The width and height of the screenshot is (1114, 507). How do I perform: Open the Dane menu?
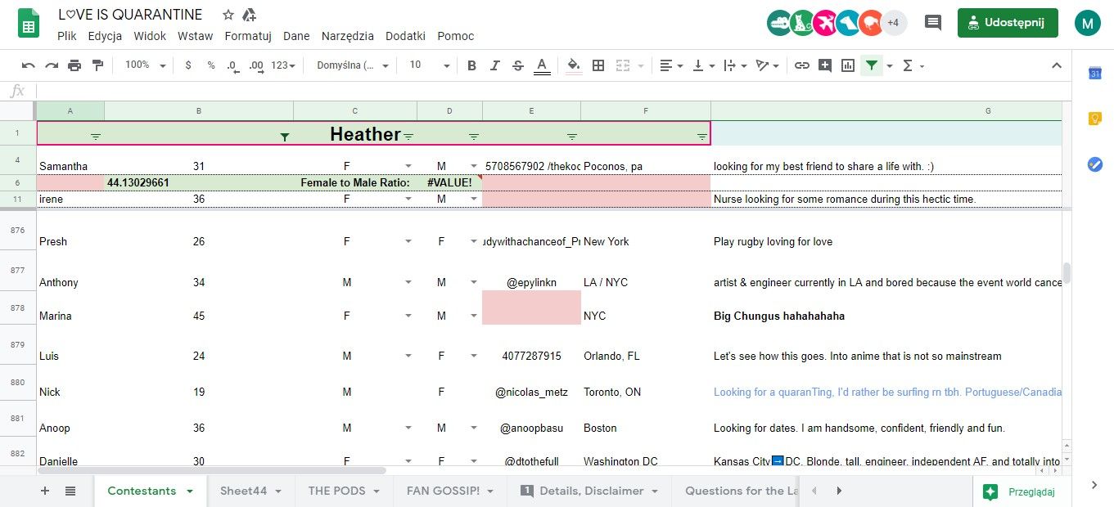(296, 36)
